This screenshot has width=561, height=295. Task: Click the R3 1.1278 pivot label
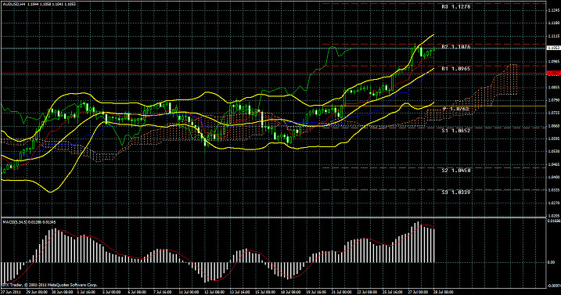pos(455,7)
